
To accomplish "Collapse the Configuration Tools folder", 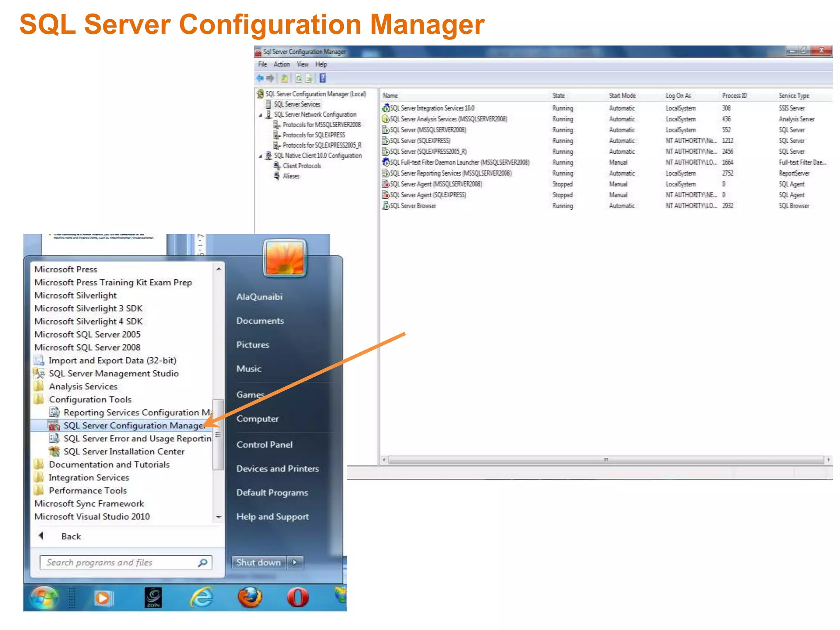I will [83, 400].
